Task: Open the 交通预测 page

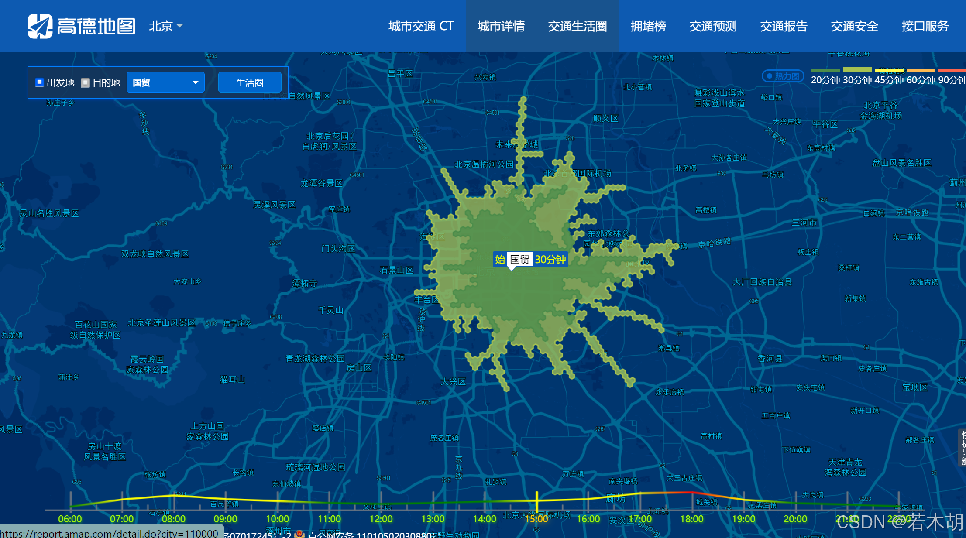Action: pos(713,26)
